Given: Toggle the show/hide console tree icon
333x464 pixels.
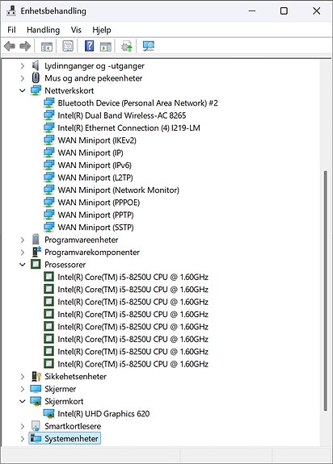Looking at the screenshot, I should [47, 47].
